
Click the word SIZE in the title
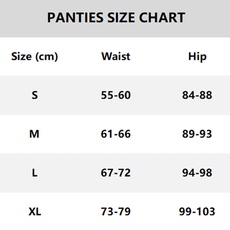(x=121, y=18)
